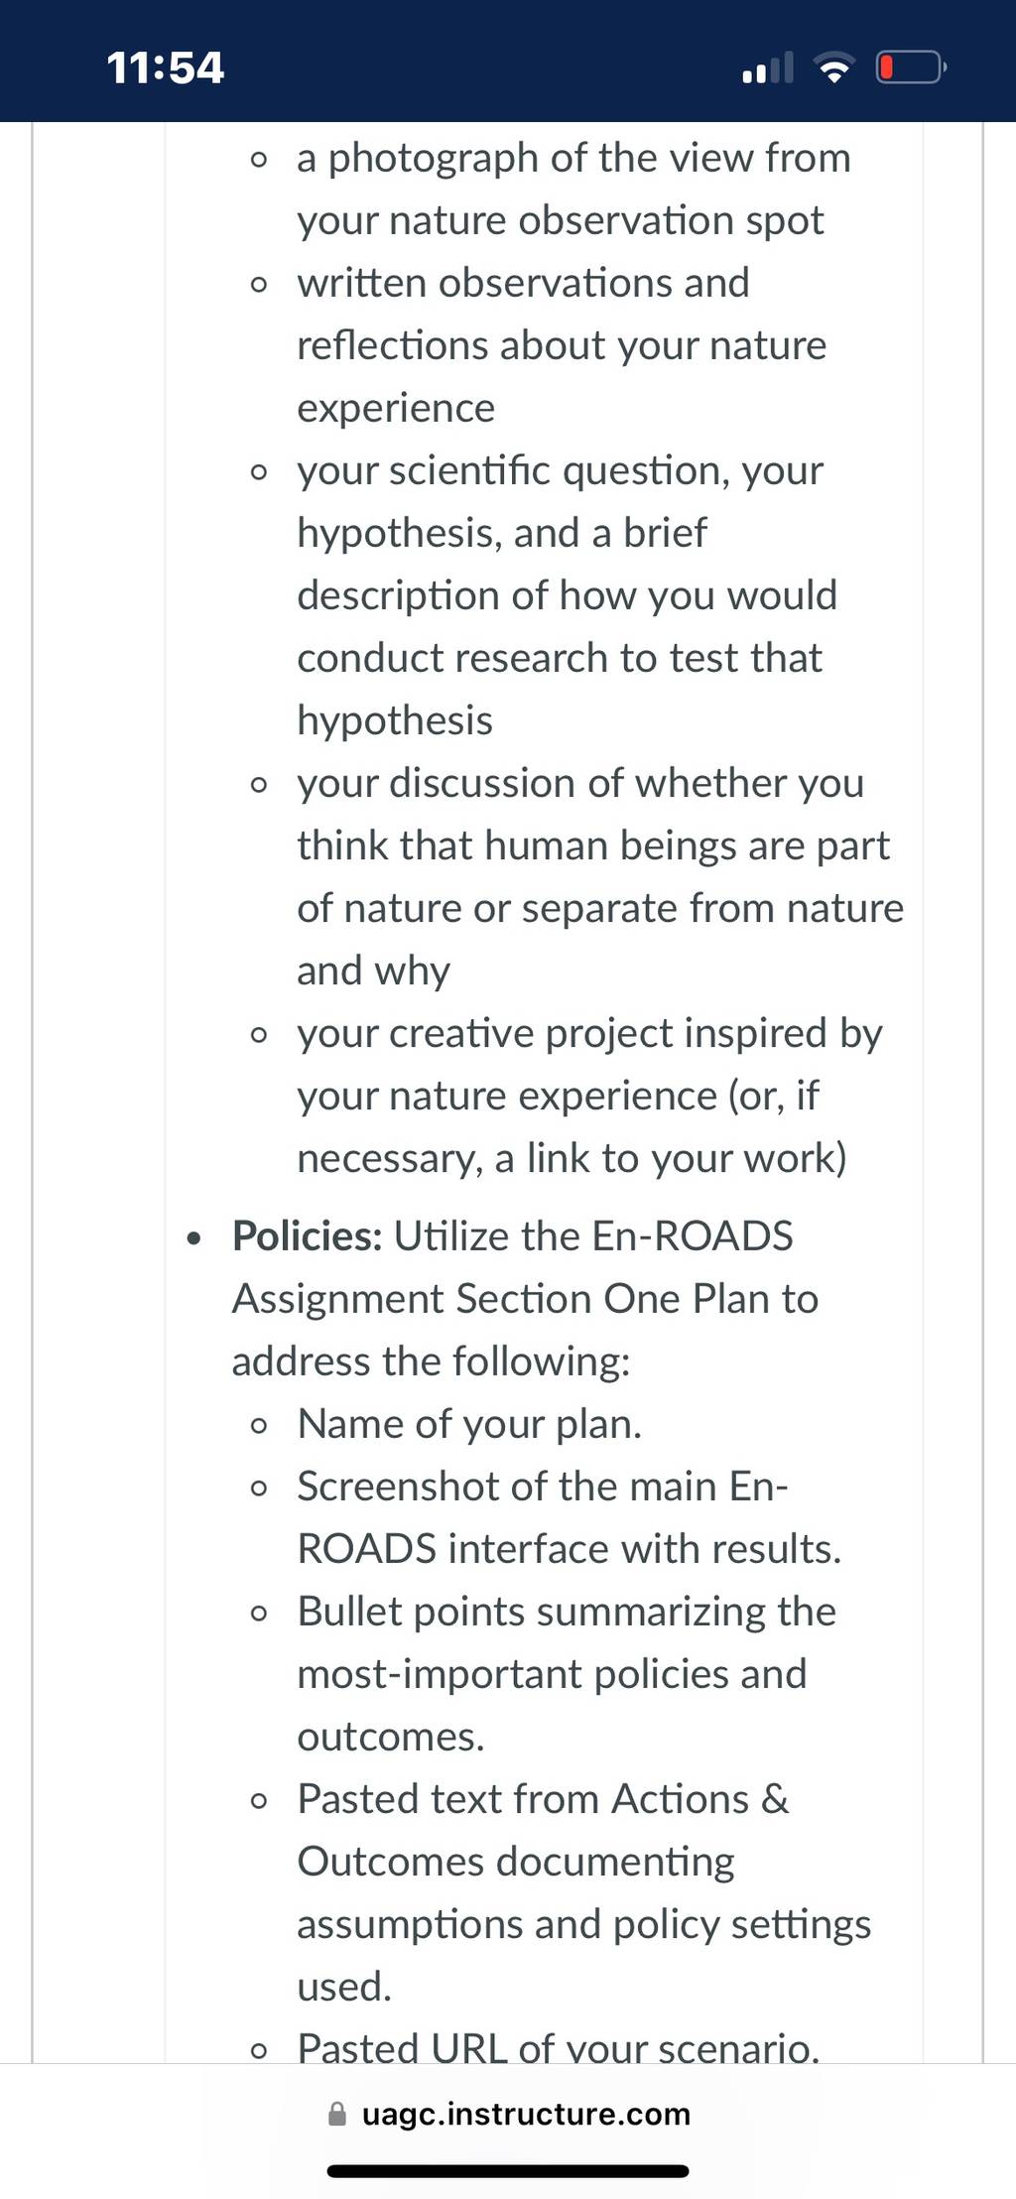Tap 'human beings are part of nature' text
This screenshot has height=2199, width=1016.
600,876
